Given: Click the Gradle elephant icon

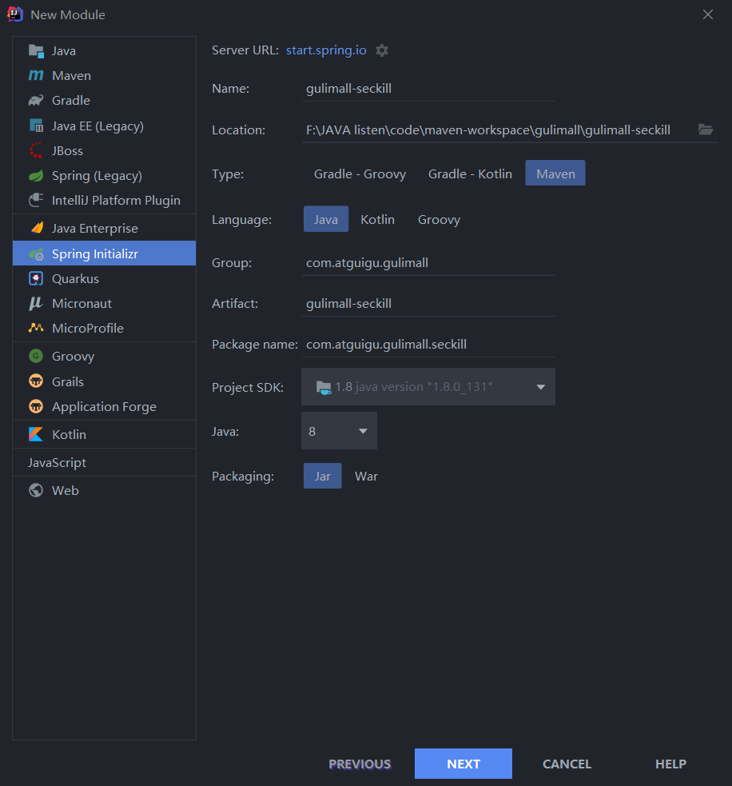Looking at the screenshot, I should [x=36, y=100].
